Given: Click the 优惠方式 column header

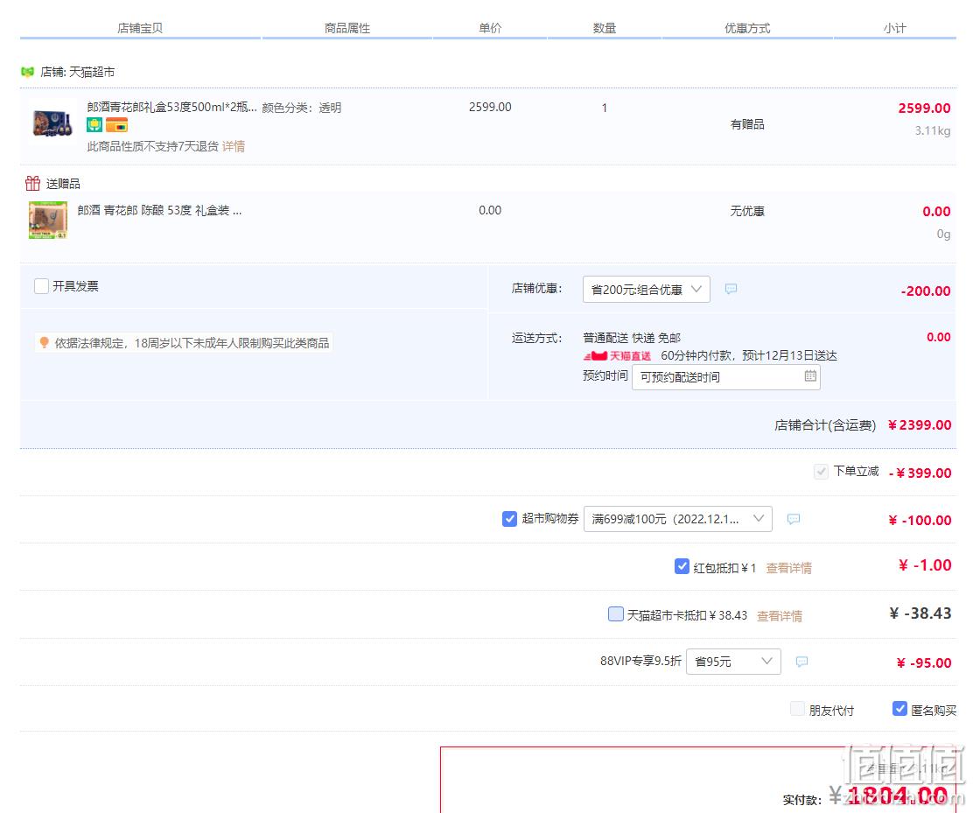Looking at the screenshot, I should (748, 28).
